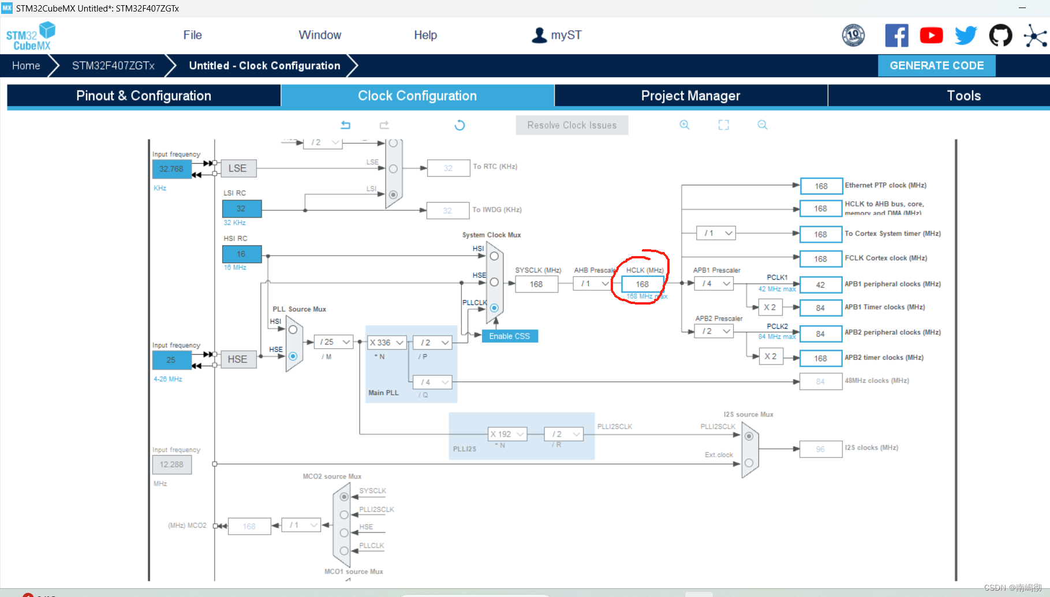The width and height of the screenshot is (1050, 597).
Task: Open the Twitter icon link
Action: click(966, 35)
